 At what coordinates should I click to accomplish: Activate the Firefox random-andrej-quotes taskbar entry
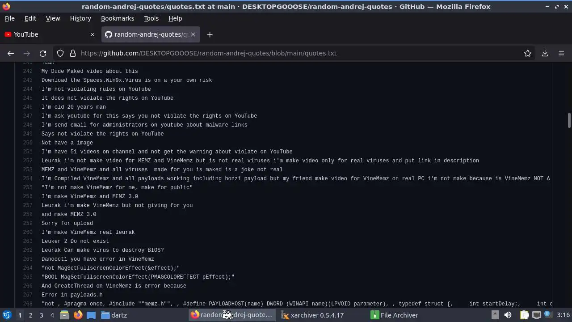231,315
